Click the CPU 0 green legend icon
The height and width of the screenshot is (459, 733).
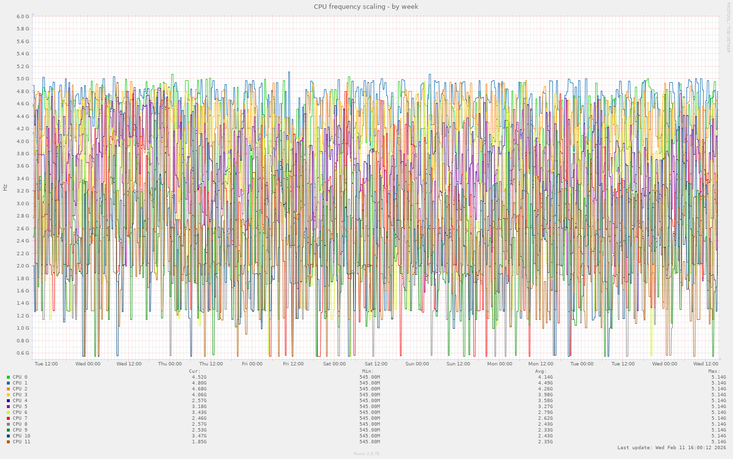tap(7, 376)
